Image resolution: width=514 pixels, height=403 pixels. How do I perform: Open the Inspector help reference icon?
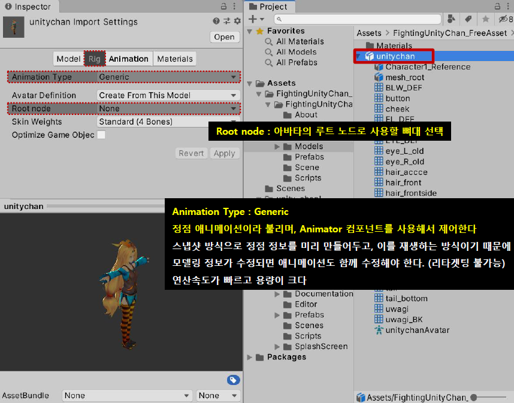tap(216, 22)
